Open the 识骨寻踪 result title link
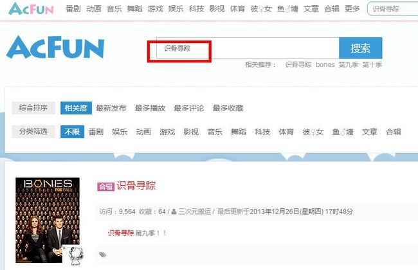This screenshot has height=270, width=418. tap(136, 186)
